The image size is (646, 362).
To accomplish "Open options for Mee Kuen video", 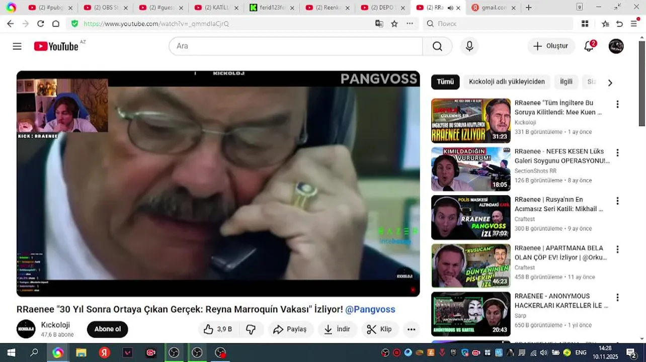I will click(617, 105).
